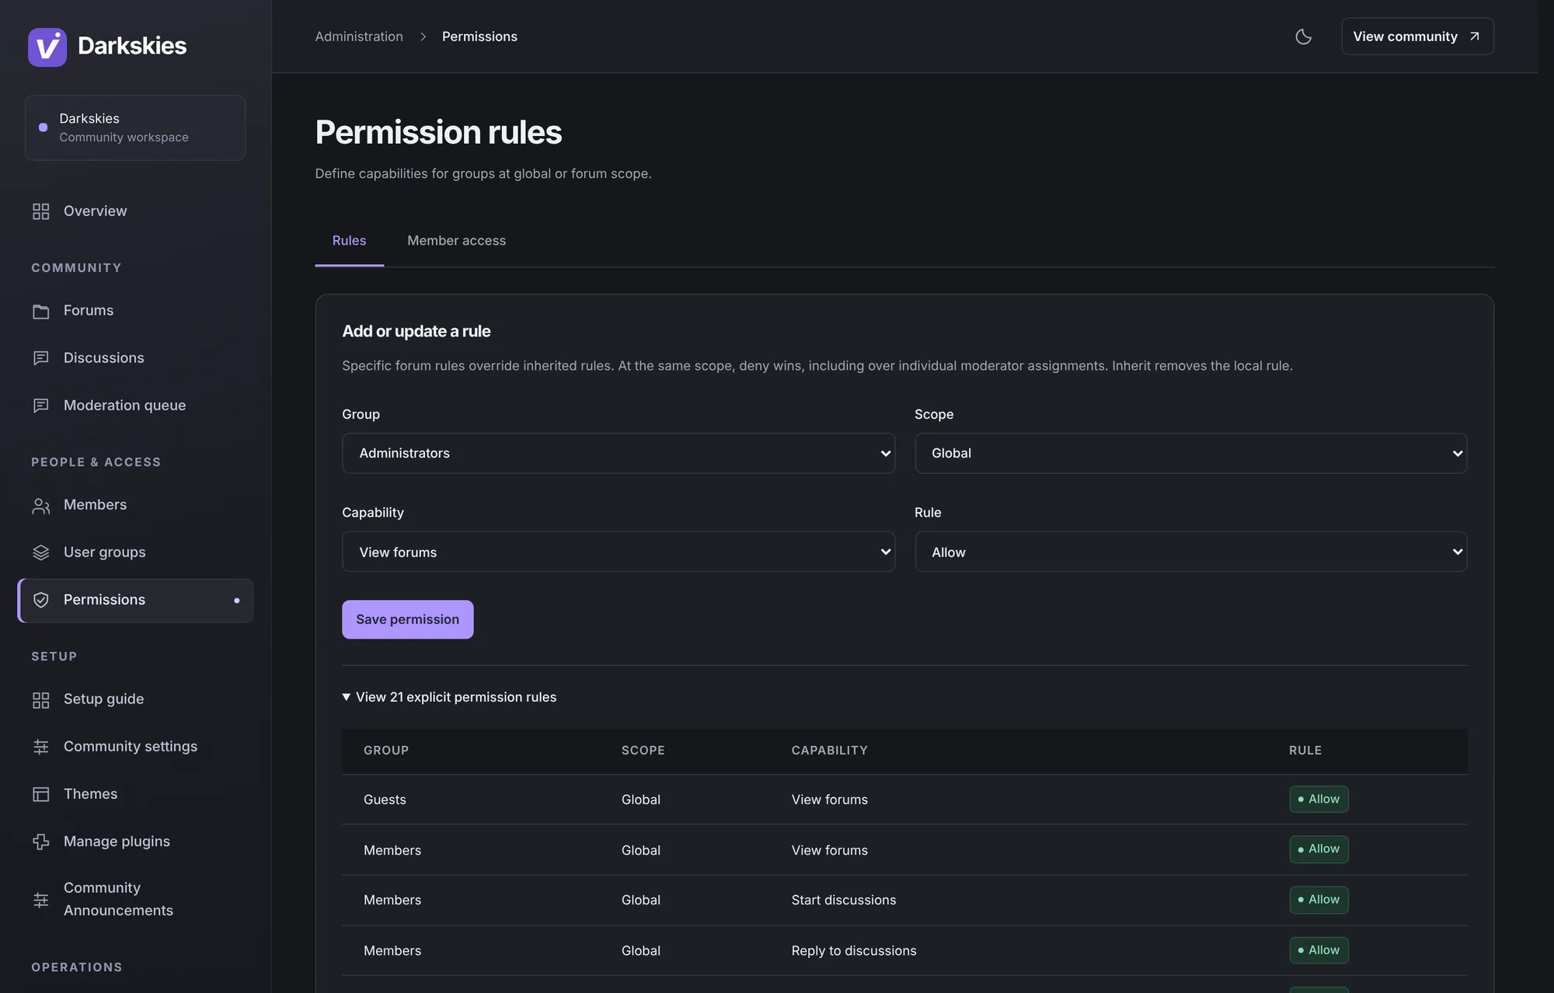This screenshot has height=993, width=1554.
Task: Click the User groups layers icon
Action: tap(41, 552)
